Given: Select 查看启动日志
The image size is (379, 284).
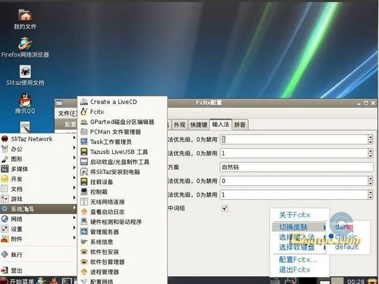Looking at the screenshot, I should pyautogui.click(x=122, y=212).
